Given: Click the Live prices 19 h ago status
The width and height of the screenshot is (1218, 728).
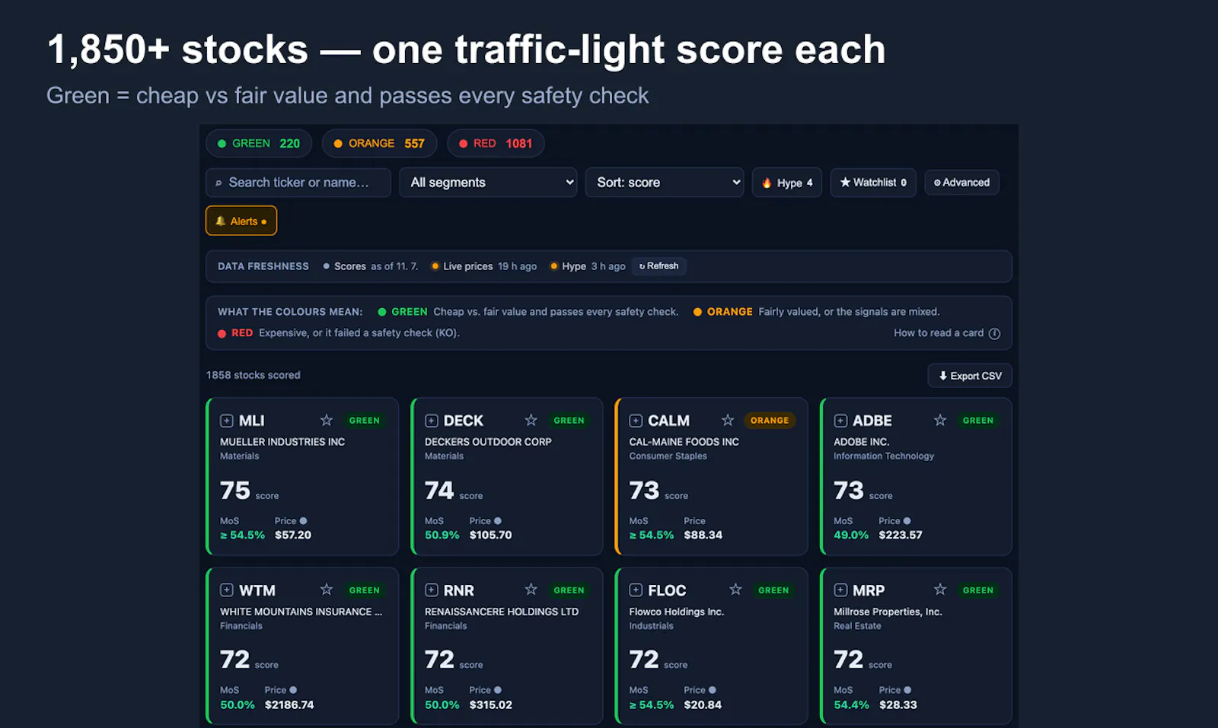Looking at the screenshot, I should [484, 266].
